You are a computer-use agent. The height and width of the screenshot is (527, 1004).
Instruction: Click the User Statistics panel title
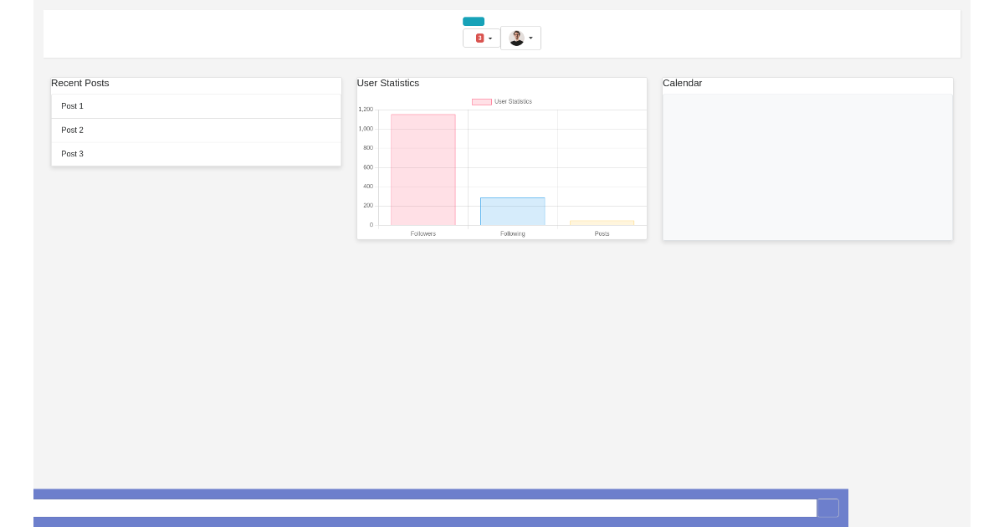point(387,83)
